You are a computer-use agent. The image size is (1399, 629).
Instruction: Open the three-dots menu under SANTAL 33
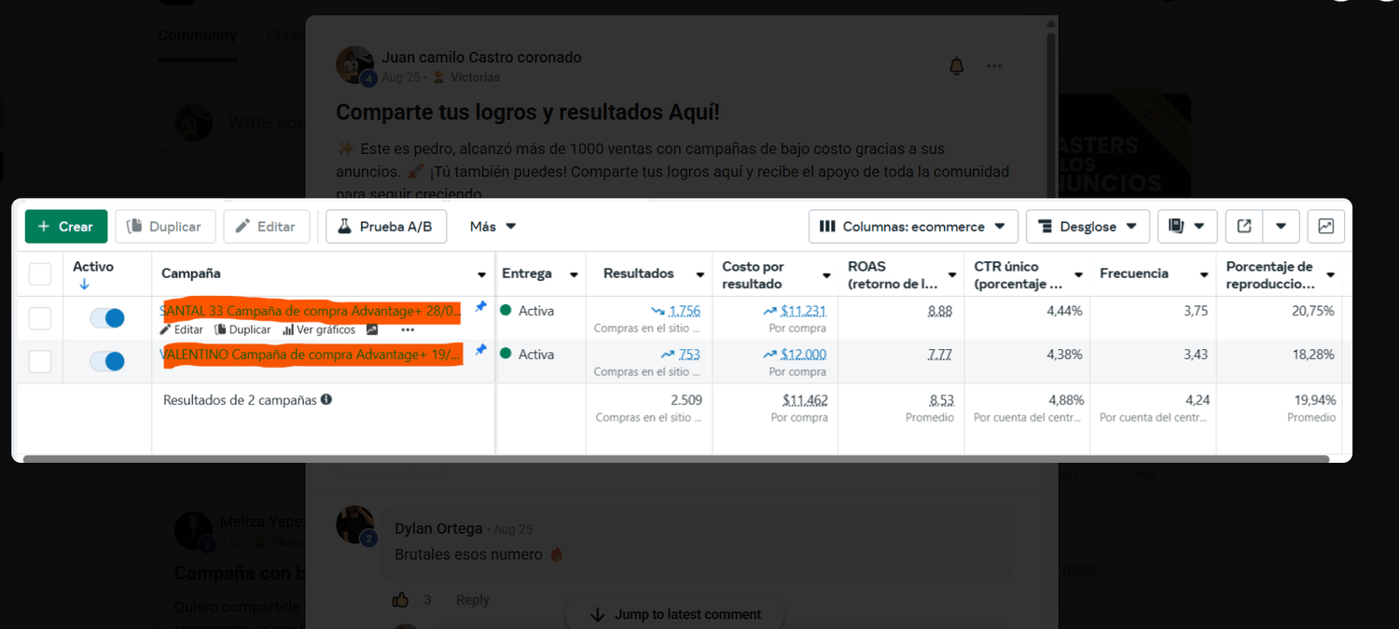408,329
